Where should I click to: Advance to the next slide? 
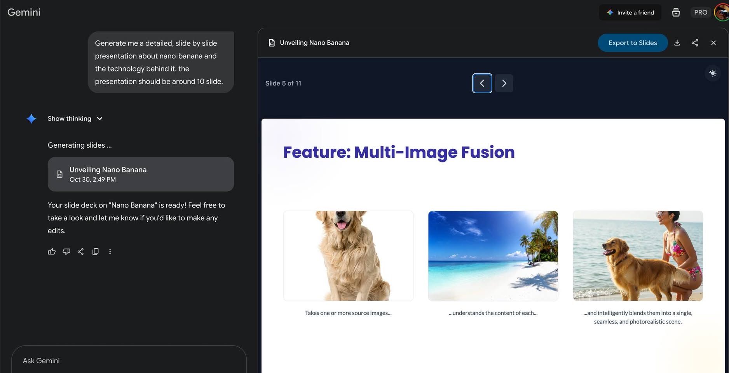[504, 83]
